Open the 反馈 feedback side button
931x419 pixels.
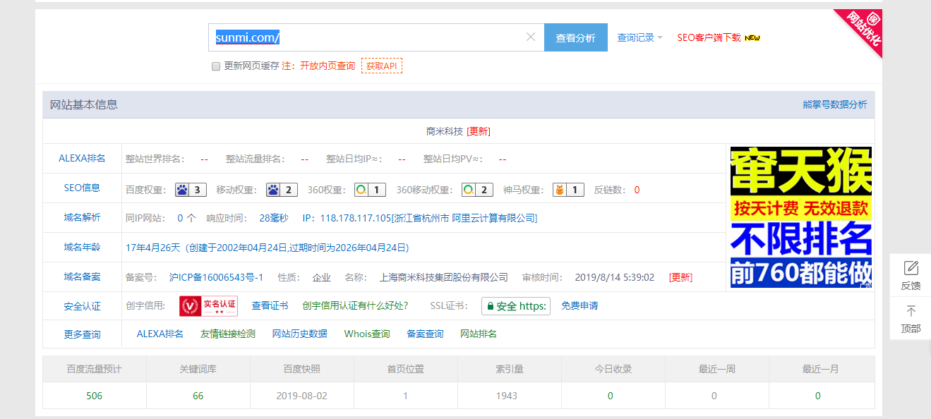(x=911, y=275)
